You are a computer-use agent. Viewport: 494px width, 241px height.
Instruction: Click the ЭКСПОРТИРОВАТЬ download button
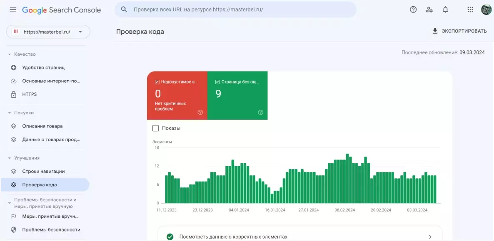459,31
